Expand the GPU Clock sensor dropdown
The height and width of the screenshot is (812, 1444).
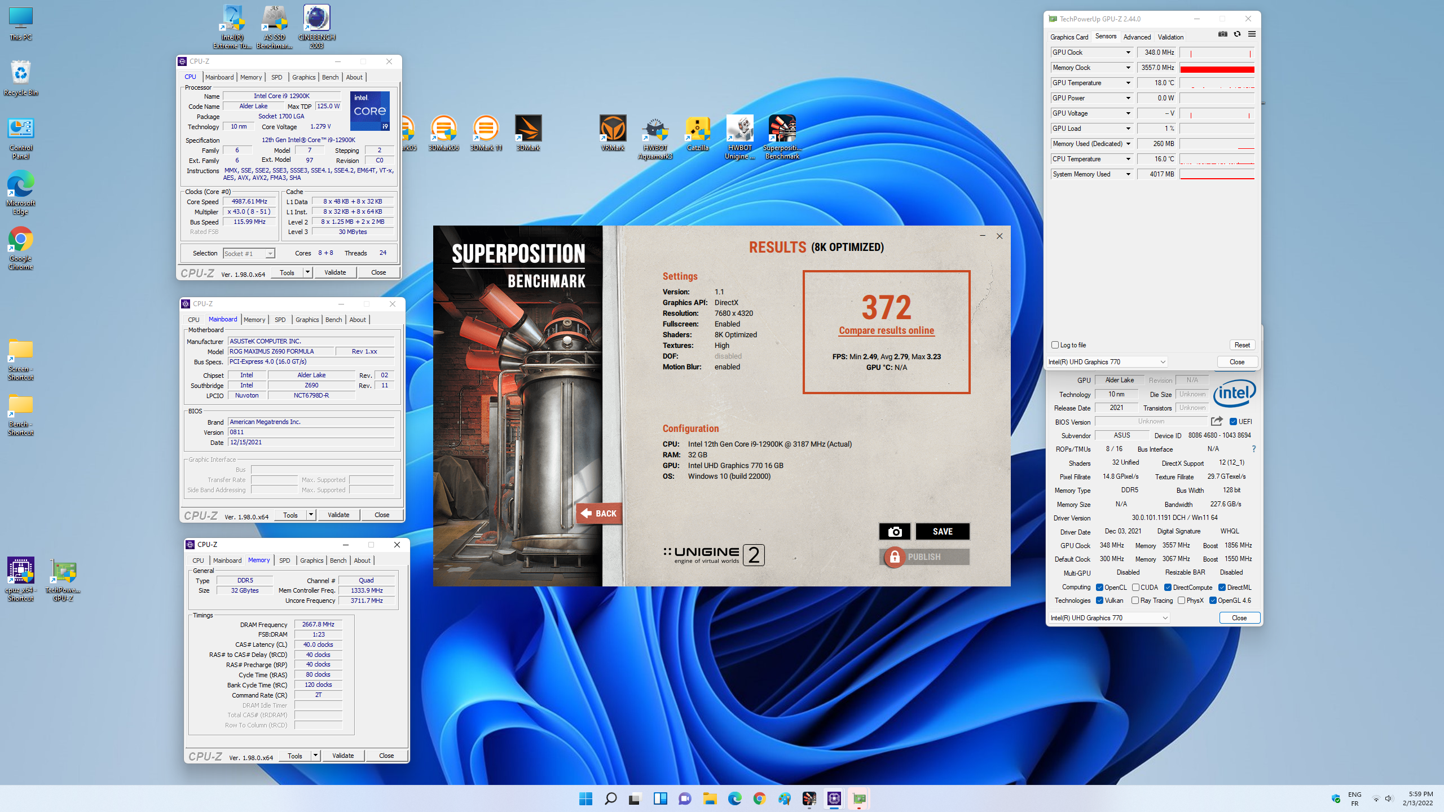(x=1128, y=52)
